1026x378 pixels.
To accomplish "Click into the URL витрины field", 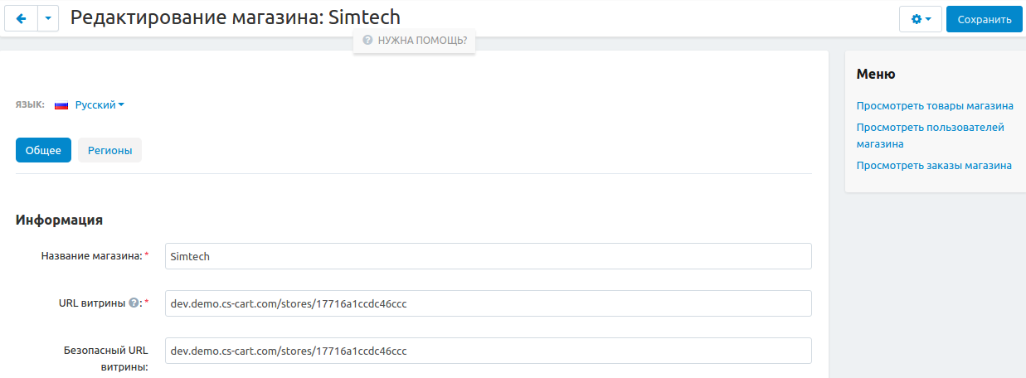I will [488, 303].
